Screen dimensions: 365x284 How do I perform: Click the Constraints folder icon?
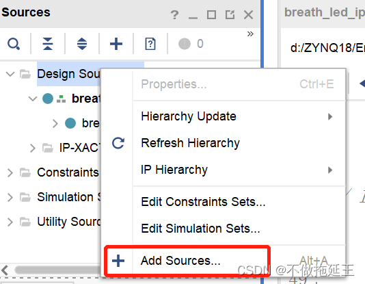pos(25,172)
